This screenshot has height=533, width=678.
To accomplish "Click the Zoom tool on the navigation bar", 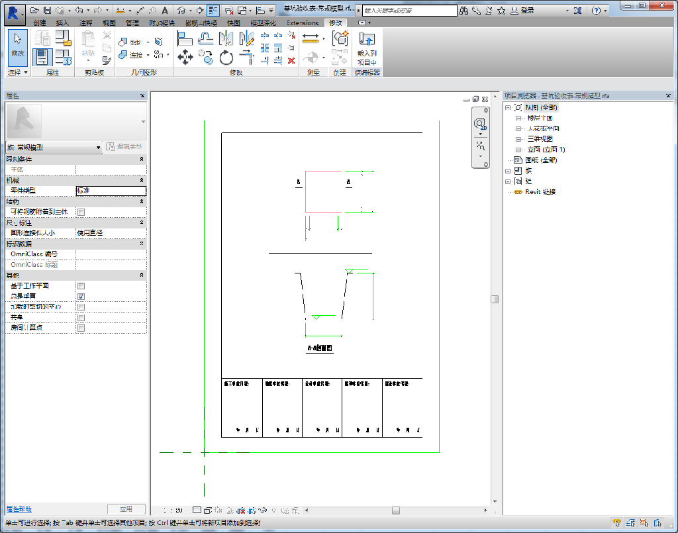I will [x=481, y=146].
